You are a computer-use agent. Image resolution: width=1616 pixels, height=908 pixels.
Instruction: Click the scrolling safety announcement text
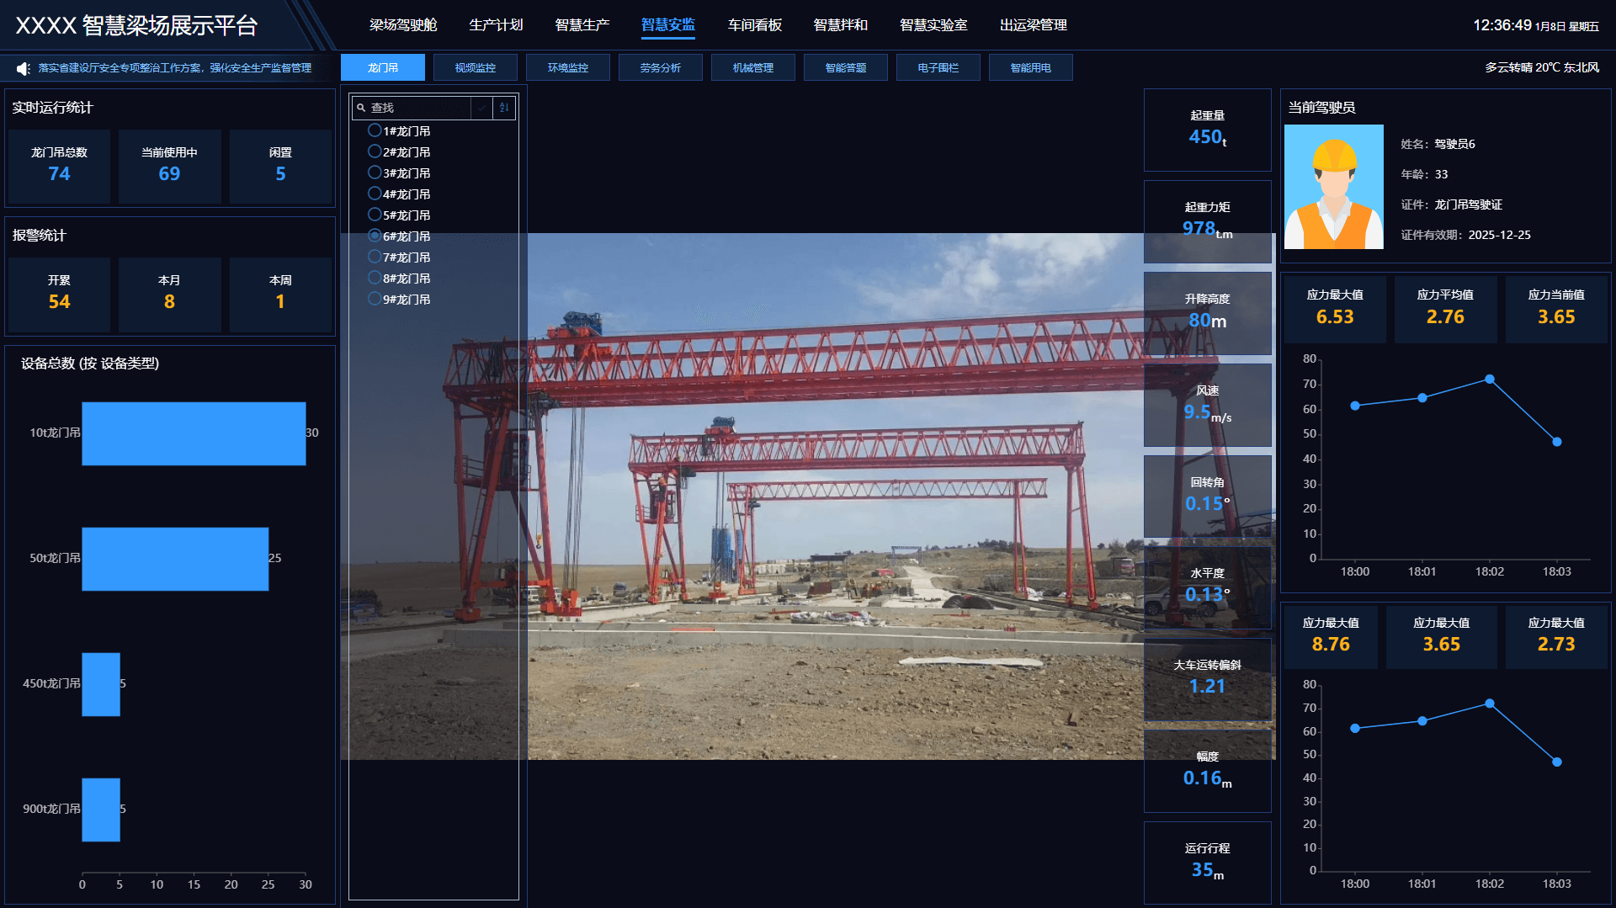[x=175, y=68]
